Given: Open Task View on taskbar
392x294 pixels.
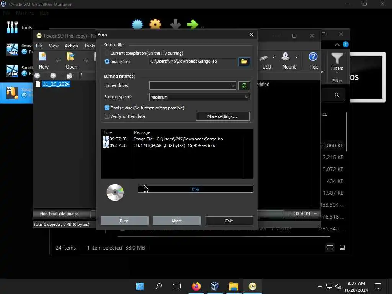Looking at the screenshot, I should tap(177, 286).
